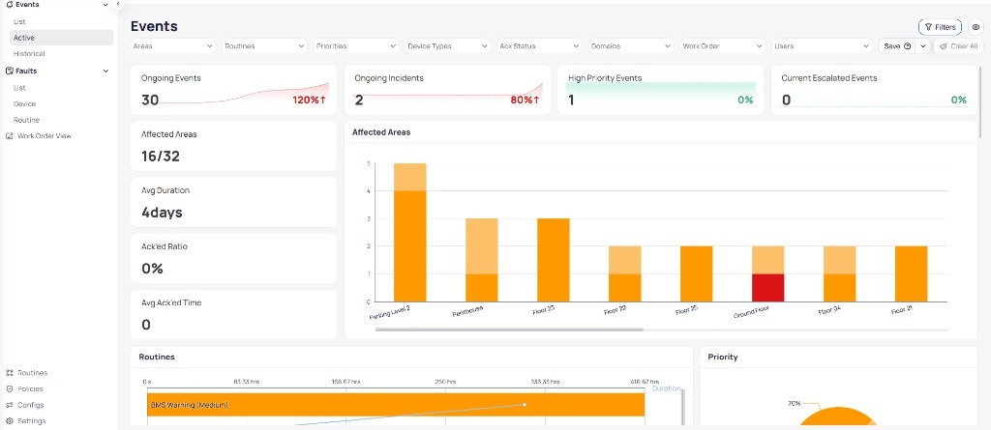The image size is (991, 430).
Task: Open the Domains filter dropdown
Action: point(631,46)
